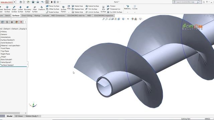Expand the SOLIDWORKS menu arrow
214x120 pixels.
tap(14, 2)
